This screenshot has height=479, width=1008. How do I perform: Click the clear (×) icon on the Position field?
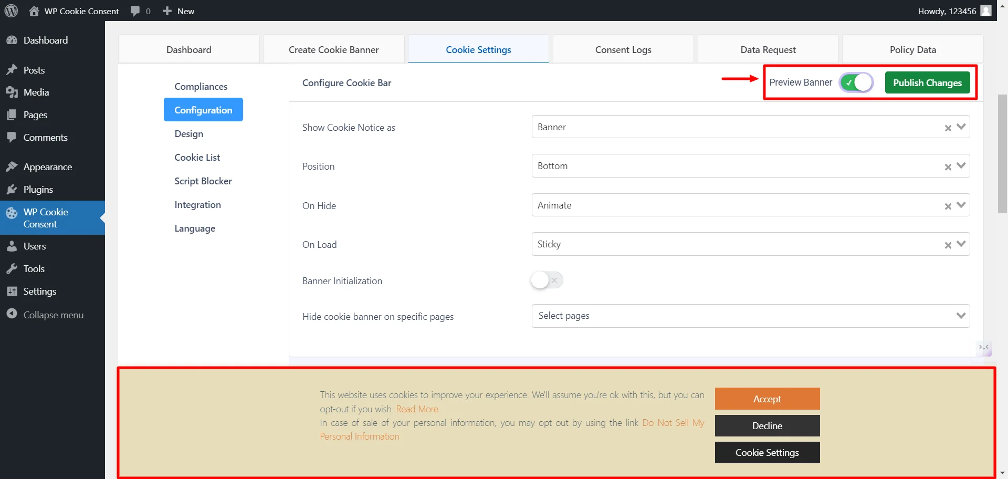948,167
